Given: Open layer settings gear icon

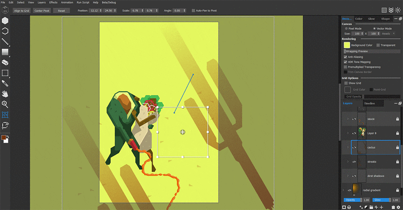Looking at the screenshot, I should click(398, 207).
